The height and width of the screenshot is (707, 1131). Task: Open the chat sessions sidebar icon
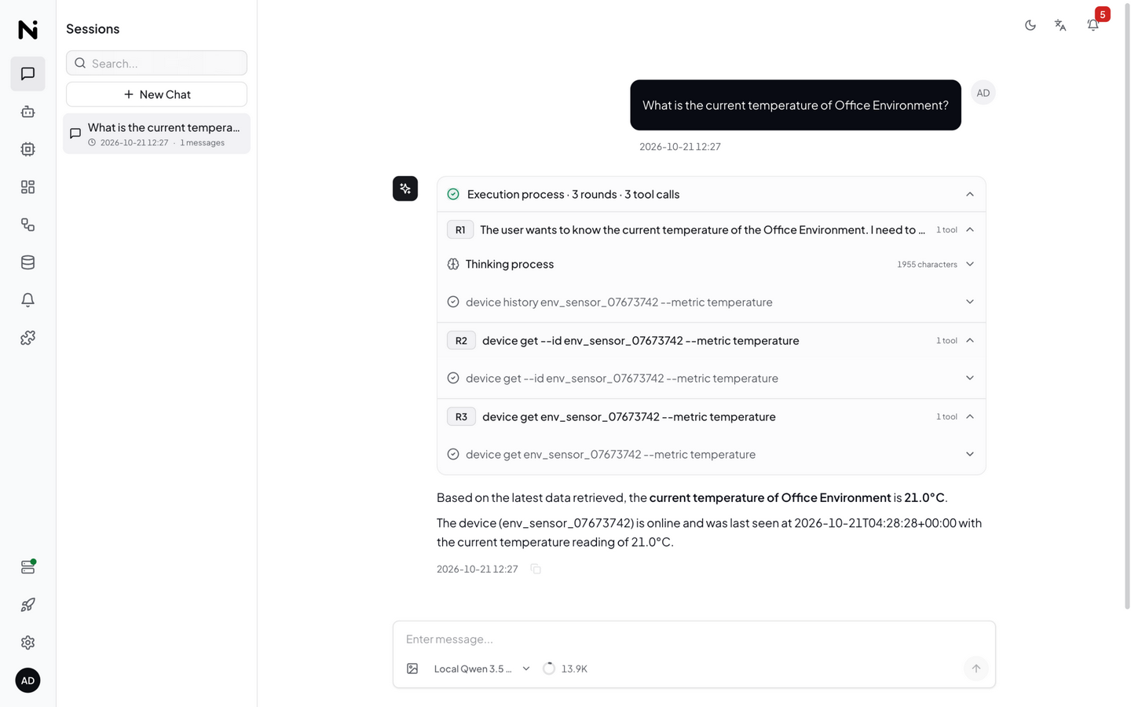[x=27, y=74]
